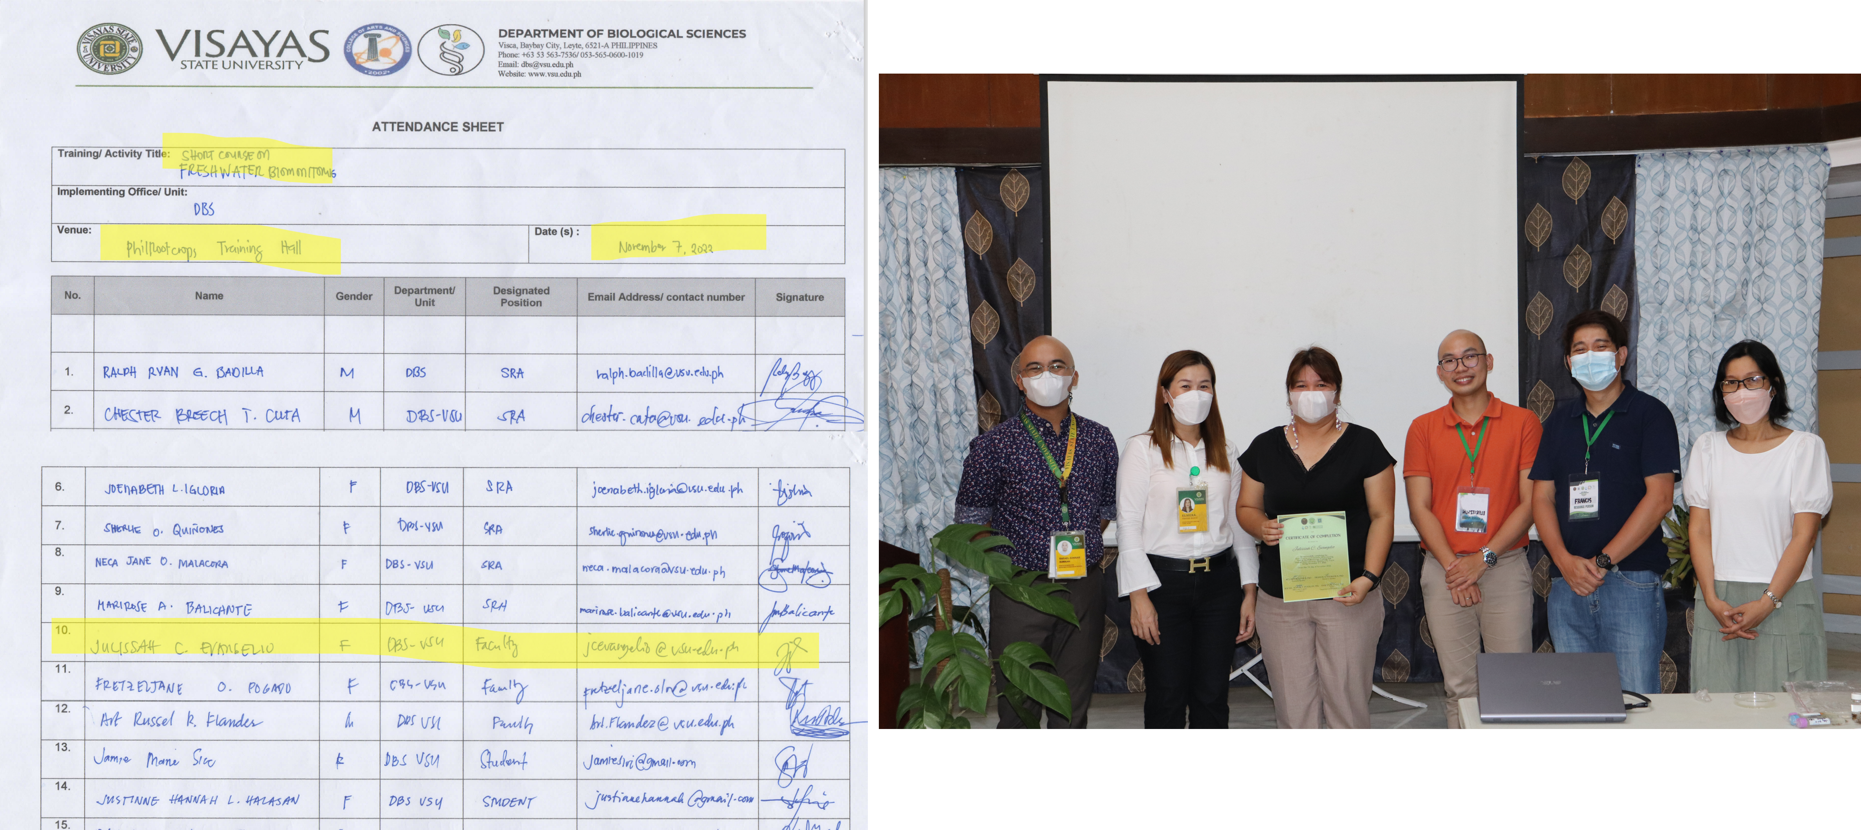Click the Visayas State University round seal

click(x=109, y=49)
